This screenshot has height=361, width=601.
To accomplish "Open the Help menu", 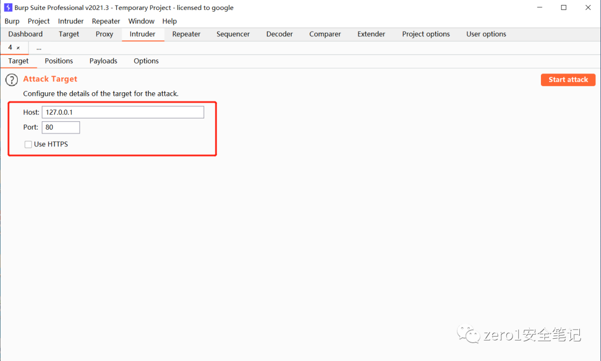I will (169, 21).
